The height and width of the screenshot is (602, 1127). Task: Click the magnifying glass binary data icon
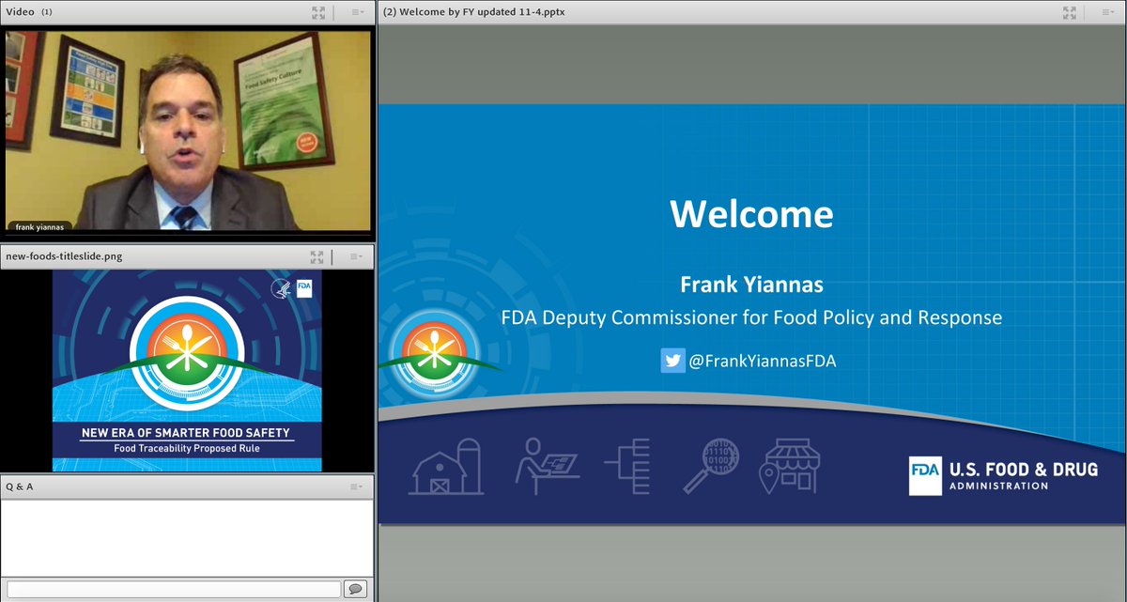click(711, 466)
